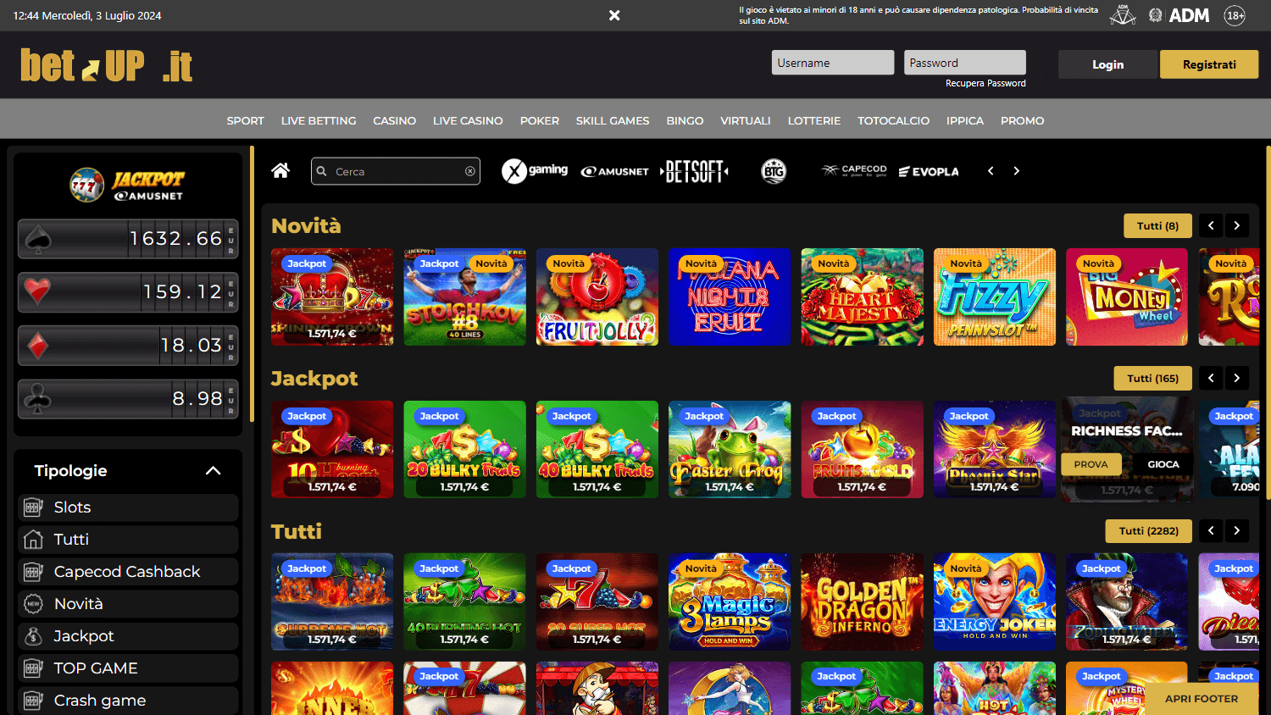Open CASINO menu
The image size is (1271, 715).
[x=395, y=120]
